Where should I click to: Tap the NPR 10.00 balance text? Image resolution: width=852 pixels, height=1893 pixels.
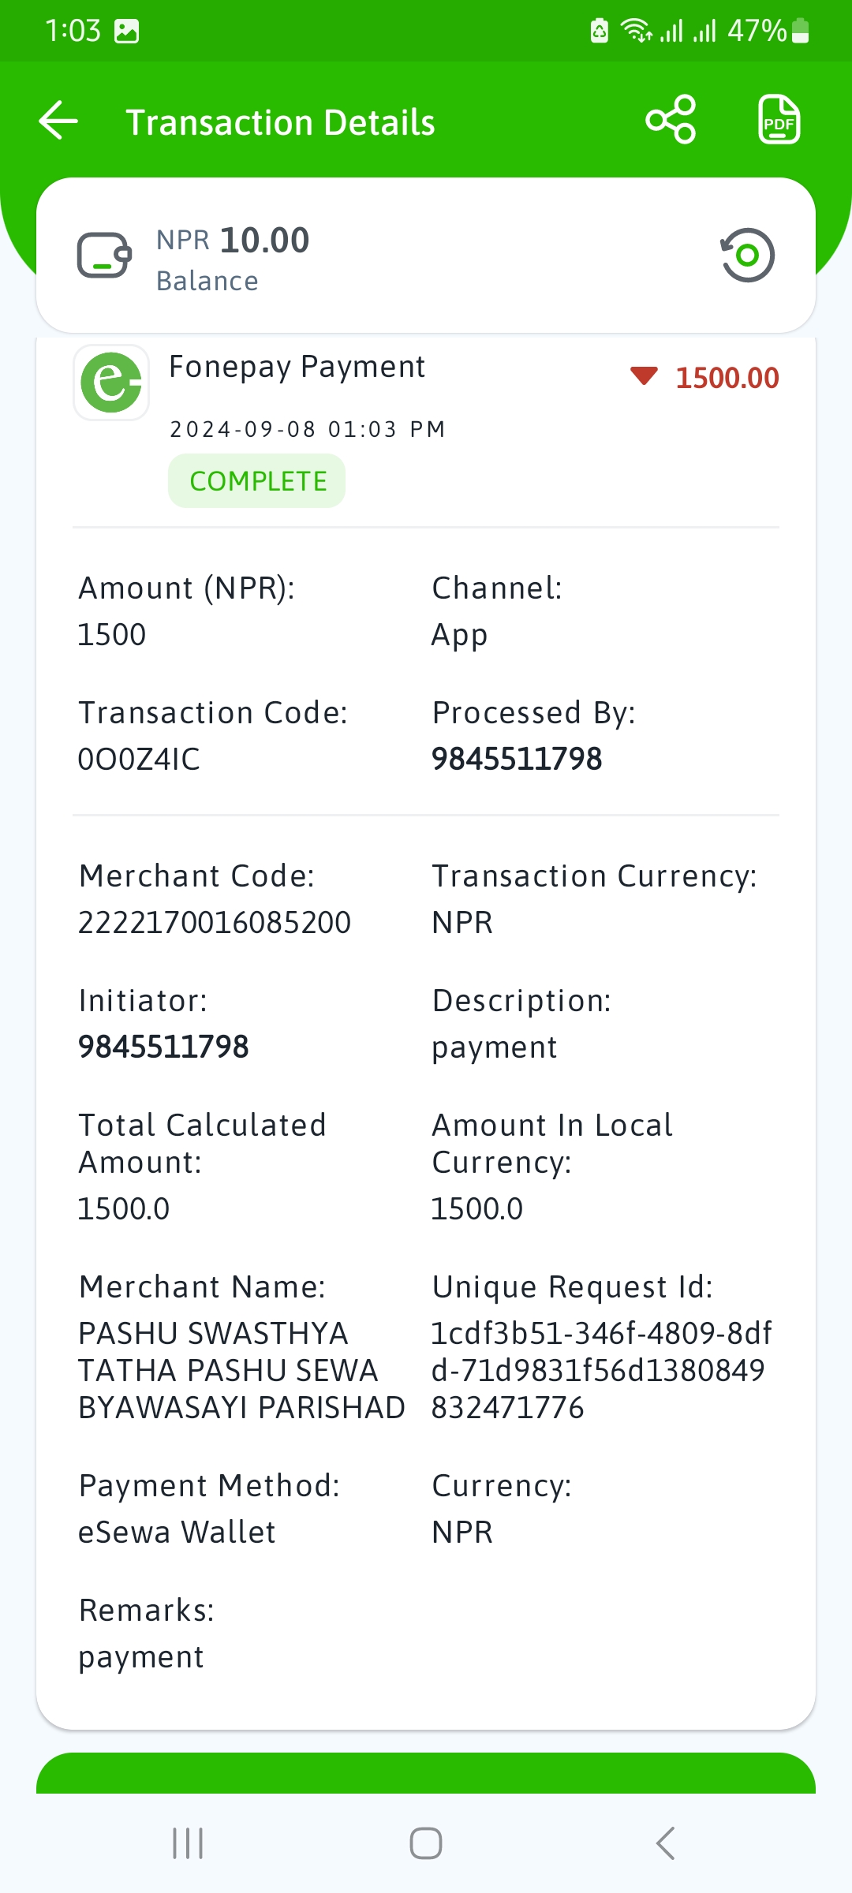pyautogui.click(x=233, y=240)
